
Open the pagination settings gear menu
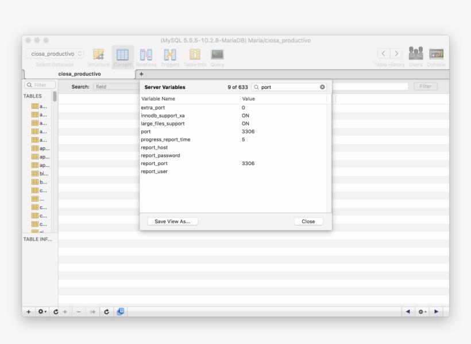[422, 311]
